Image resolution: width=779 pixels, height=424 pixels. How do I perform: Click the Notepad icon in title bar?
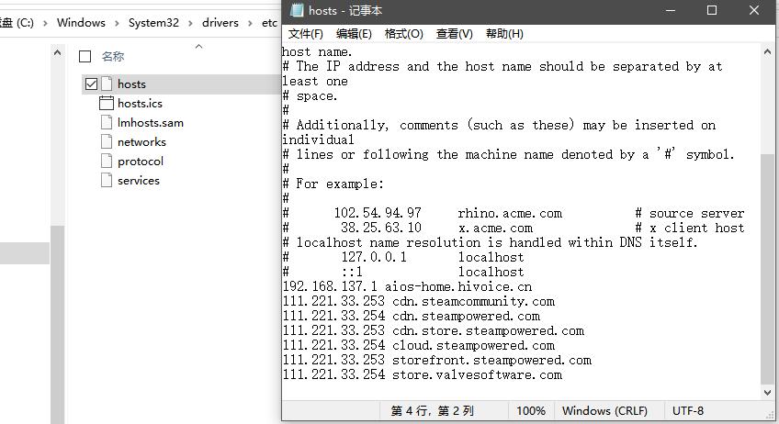(x=297, y=10)
